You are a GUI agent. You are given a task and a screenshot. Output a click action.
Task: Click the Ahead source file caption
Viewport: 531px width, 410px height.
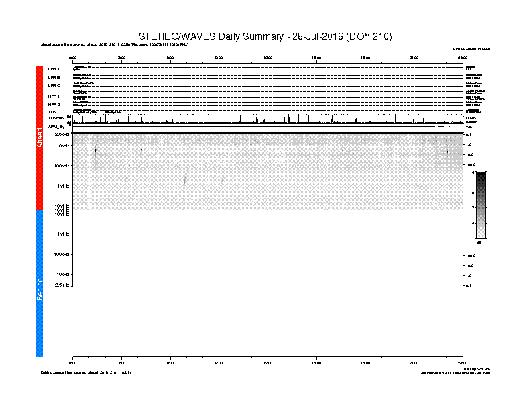click(115, 44)
